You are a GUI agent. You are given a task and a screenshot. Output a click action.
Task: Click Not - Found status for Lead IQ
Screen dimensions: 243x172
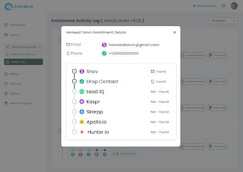point(159,91)
